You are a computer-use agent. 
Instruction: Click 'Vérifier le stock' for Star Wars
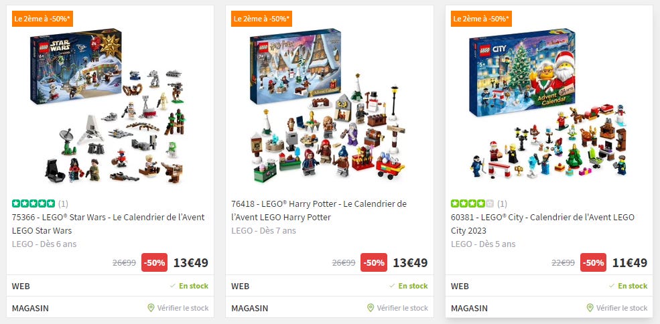pos(183,308)
